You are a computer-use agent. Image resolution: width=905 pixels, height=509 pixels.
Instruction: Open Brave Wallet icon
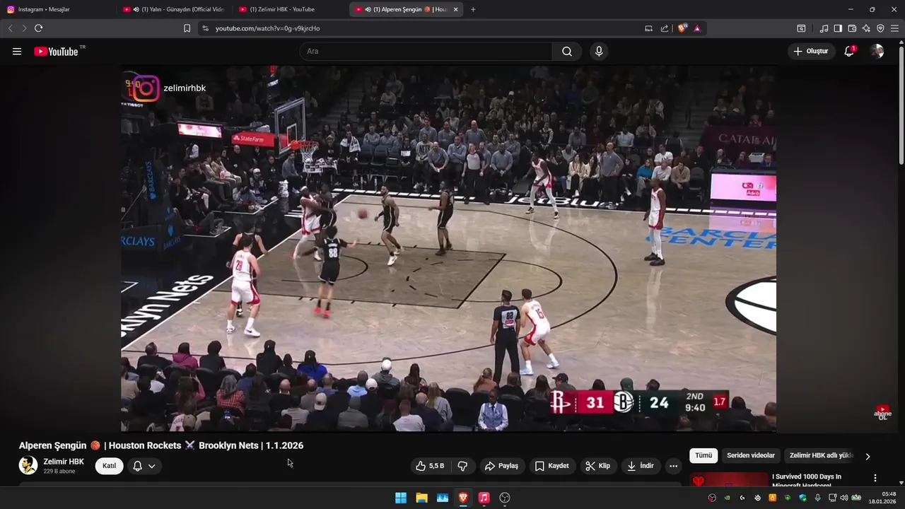point(852,28)
